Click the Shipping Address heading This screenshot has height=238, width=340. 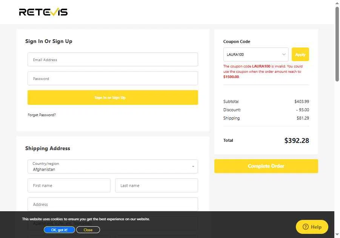pos(48,149)
